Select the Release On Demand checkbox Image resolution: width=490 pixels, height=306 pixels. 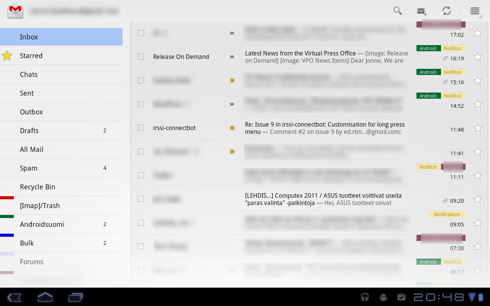click(x=141, y=57)
